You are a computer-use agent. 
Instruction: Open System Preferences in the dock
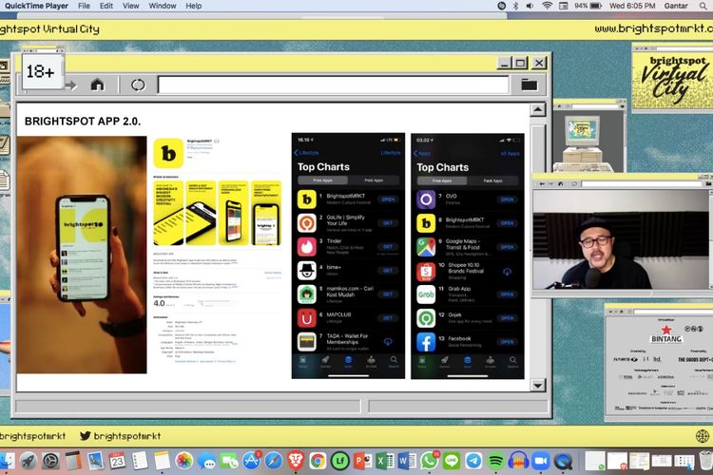click(50, 461)
